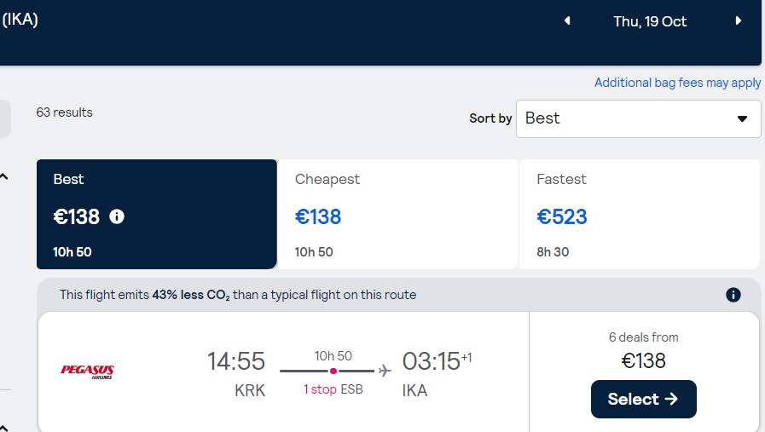Click the Thu, 19 Oct date
Screen dimensions: 765x432
pos(650,21)
